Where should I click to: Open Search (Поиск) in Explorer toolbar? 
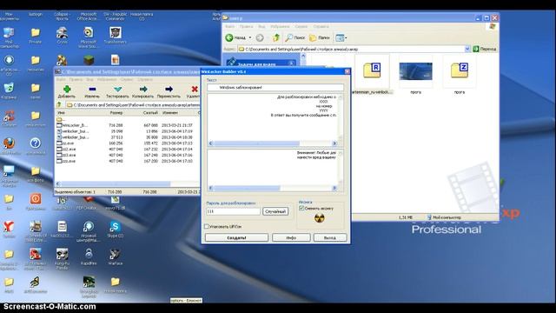[x=295, y=37]
